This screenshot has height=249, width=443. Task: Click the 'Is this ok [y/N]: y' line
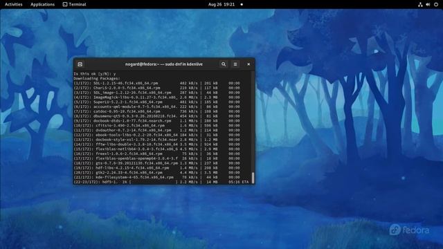[95, 74]
